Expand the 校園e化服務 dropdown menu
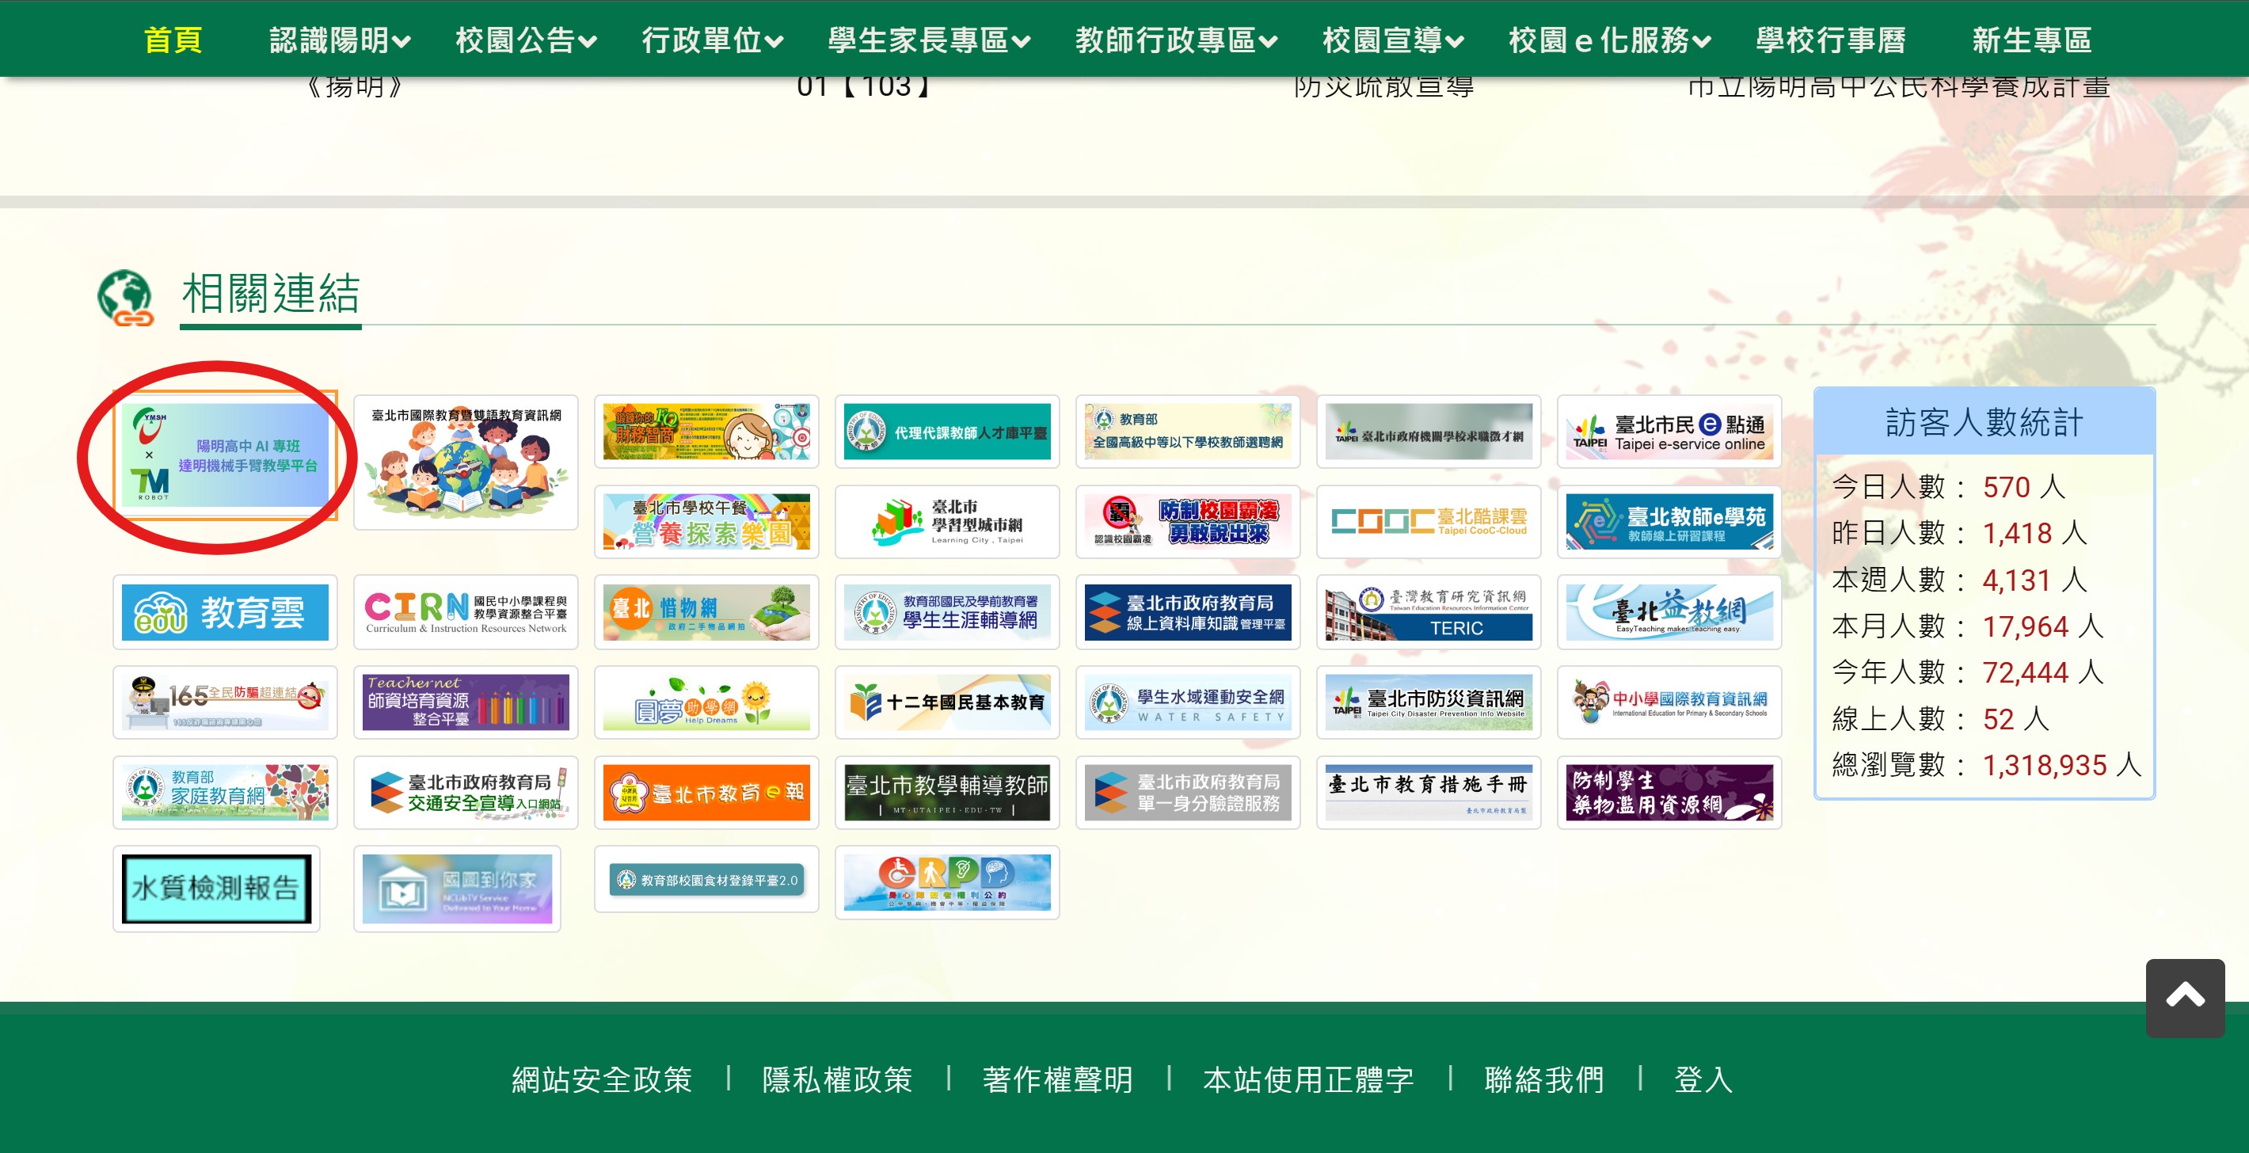The width and height of the screenshot is (2249, 1153). coord(1609,40)
